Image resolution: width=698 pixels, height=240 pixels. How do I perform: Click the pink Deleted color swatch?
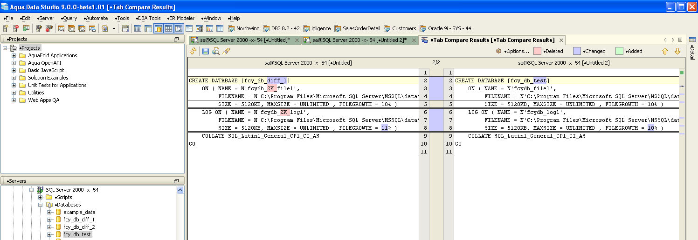coord(537,51)
